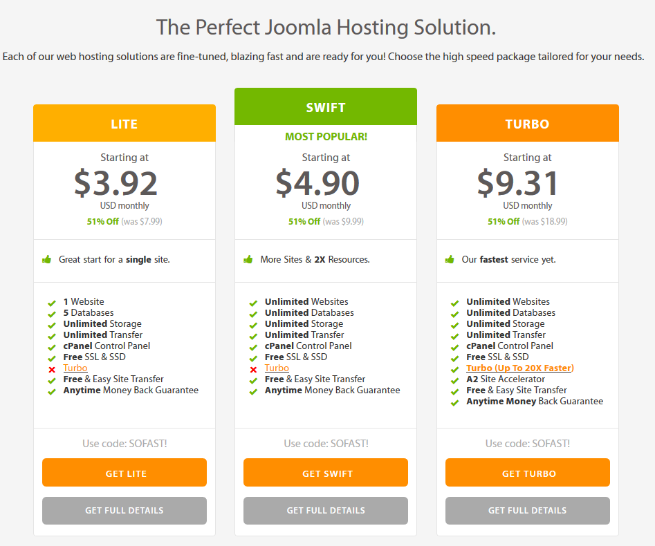Open the Turbo link in Lite plan
The image size is (655, 546).
pyautogui.click(x=75, y=368)
